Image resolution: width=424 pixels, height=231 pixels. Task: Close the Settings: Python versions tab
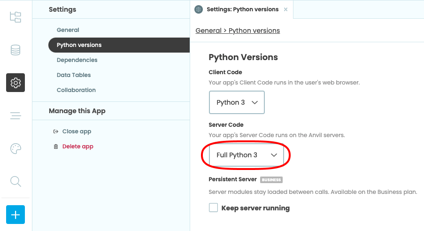click(x=285, y=9)
